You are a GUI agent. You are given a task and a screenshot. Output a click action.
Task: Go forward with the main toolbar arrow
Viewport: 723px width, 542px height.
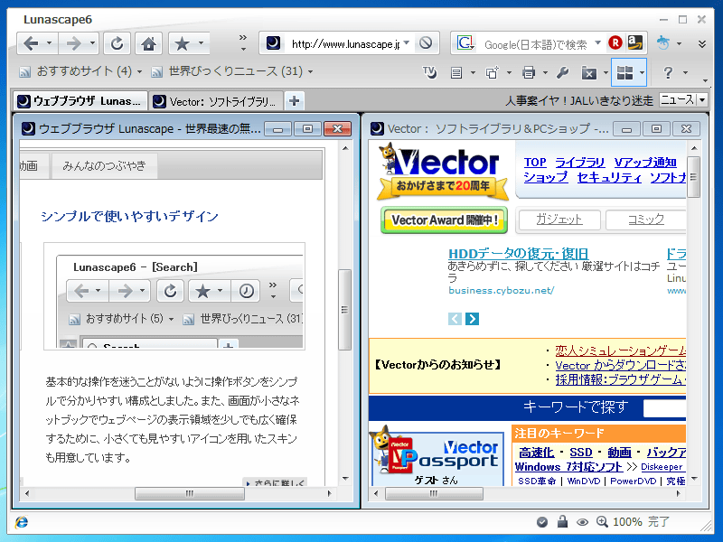click(x=74, y=43)
